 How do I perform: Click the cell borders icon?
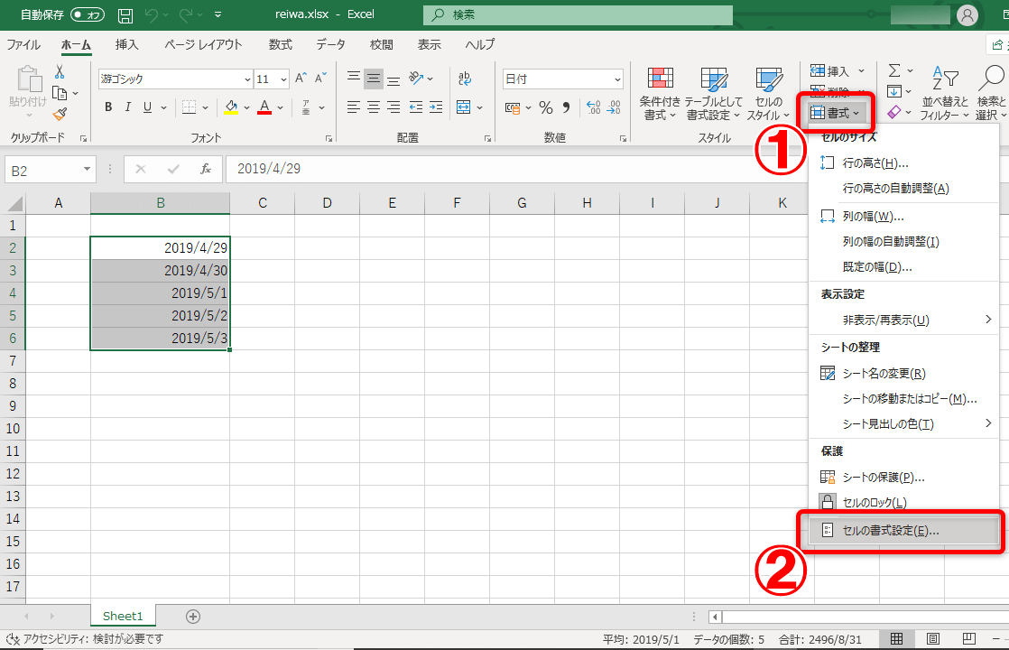tap(190, 107)
